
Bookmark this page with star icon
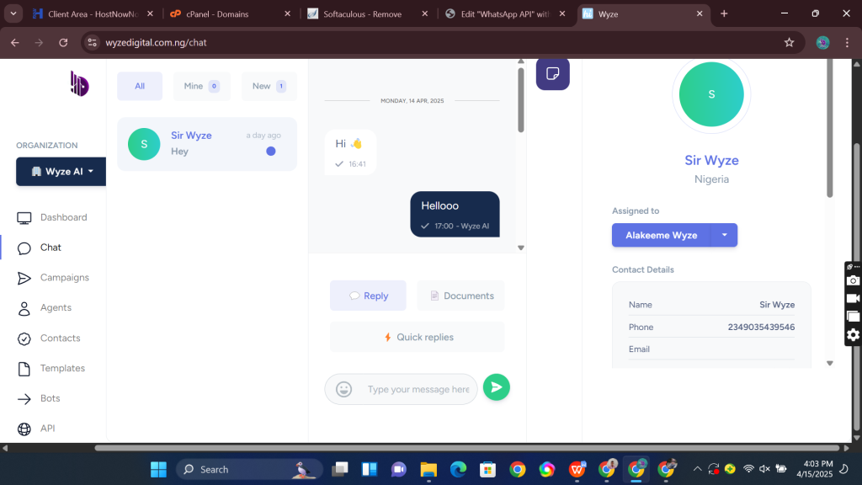pos(789,42)
